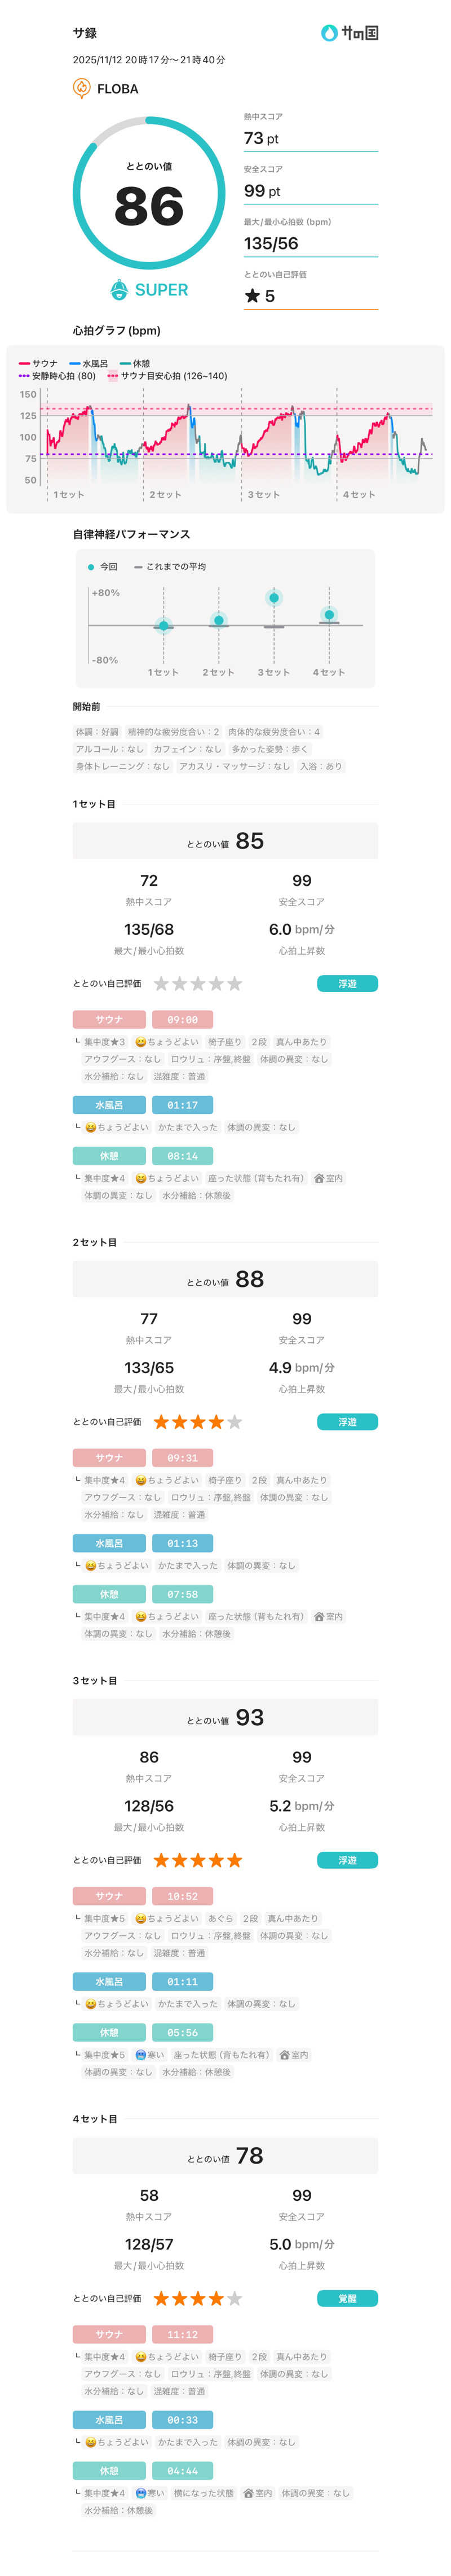The width and height of the screenshot is (451, 2576).
Task: Click the flame icon beside FLOBA
Action: click(82, 89)
